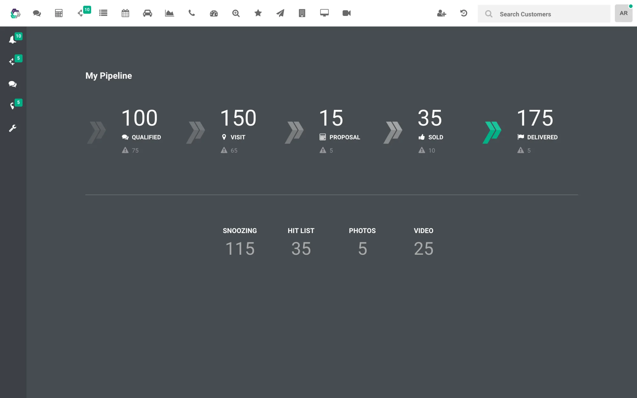Open the wrench settings icon
Viewport: 637px width, 398px height.
click(x=12, y=128)
